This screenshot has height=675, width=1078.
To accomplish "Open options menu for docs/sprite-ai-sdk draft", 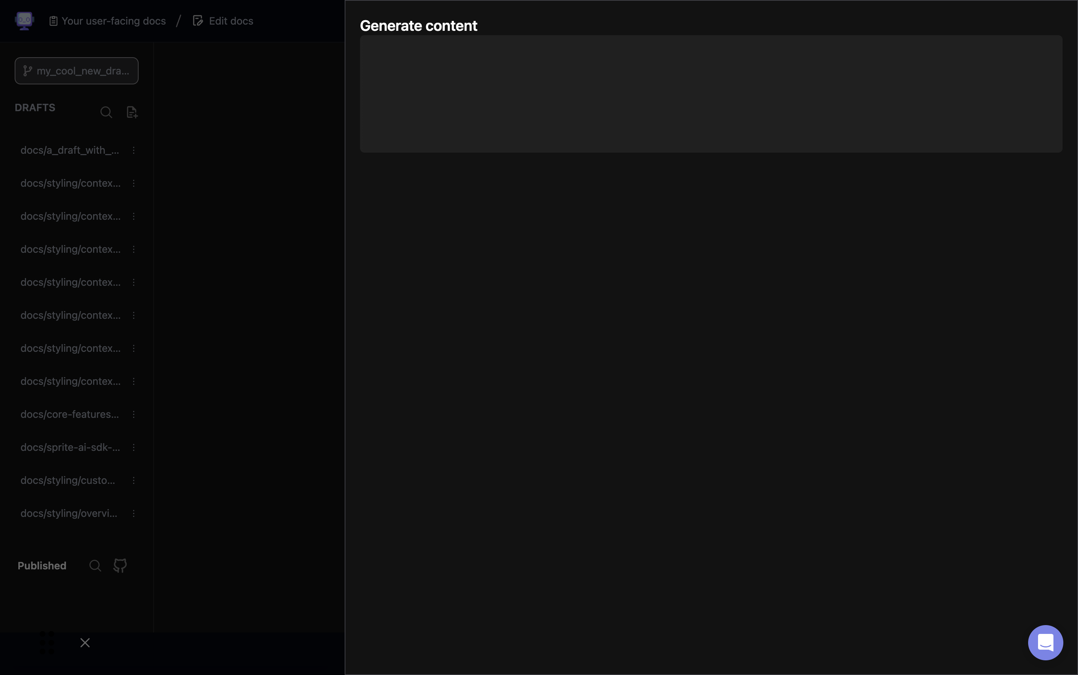I will click(133, 447).
